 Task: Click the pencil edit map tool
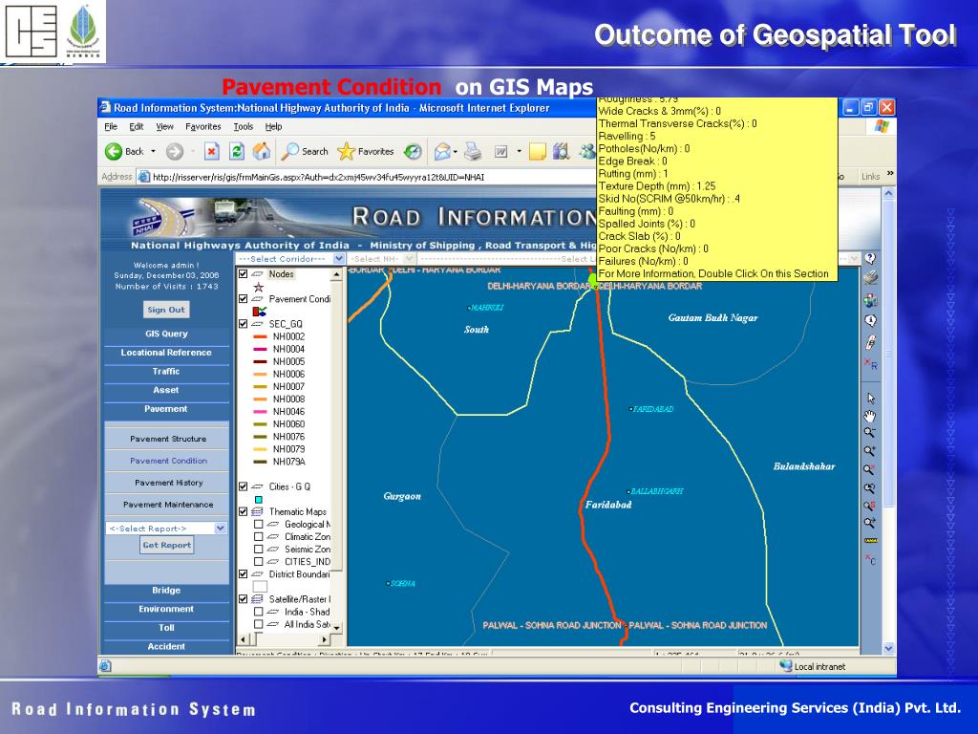tap(871, 341)
